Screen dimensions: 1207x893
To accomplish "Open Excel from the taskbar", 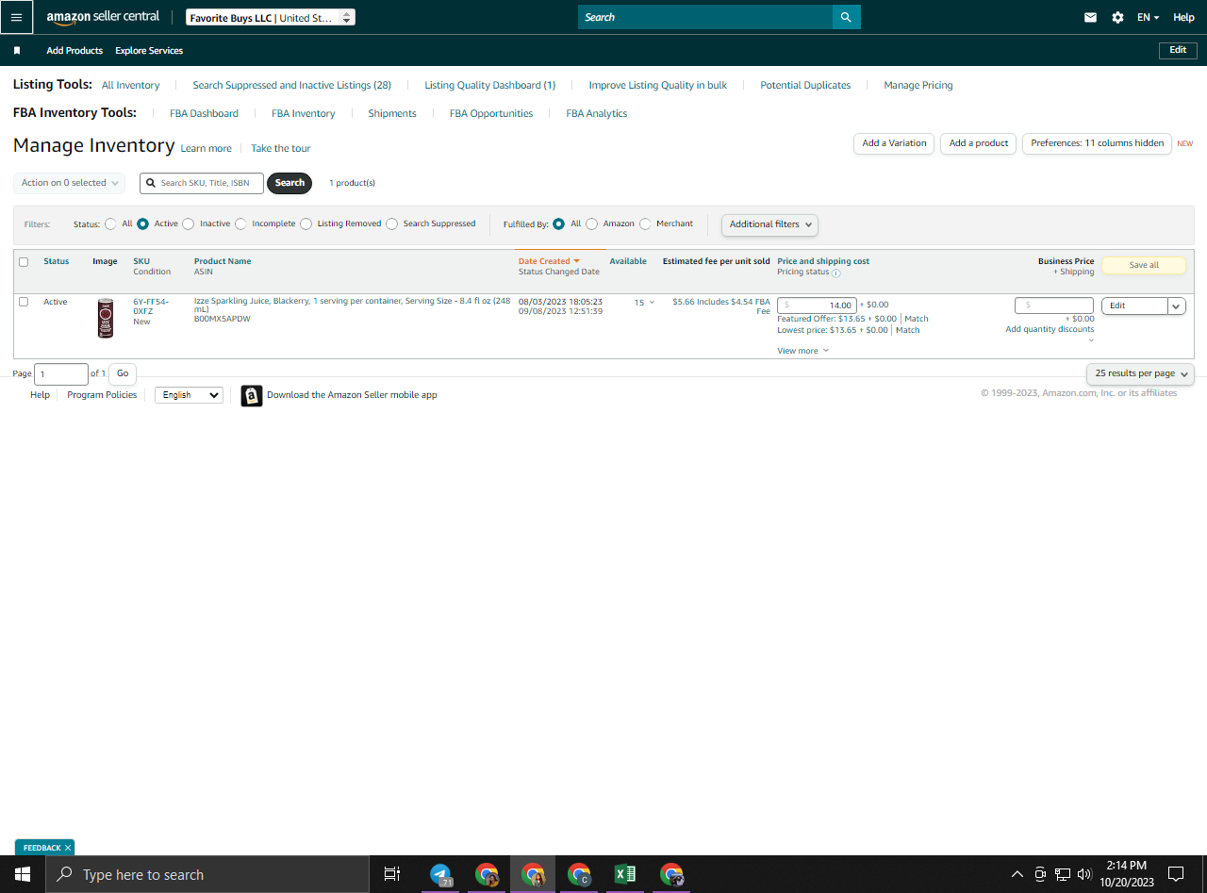I will click(x=624, y=874).
